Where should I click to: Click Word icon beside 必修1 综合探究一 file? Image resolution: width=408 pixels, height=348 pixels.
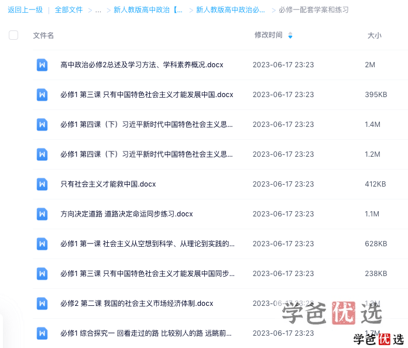[42, 333]
